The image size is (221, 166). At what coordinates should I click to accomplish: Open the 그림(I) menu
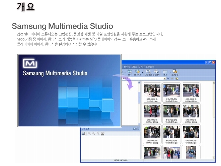134,67
